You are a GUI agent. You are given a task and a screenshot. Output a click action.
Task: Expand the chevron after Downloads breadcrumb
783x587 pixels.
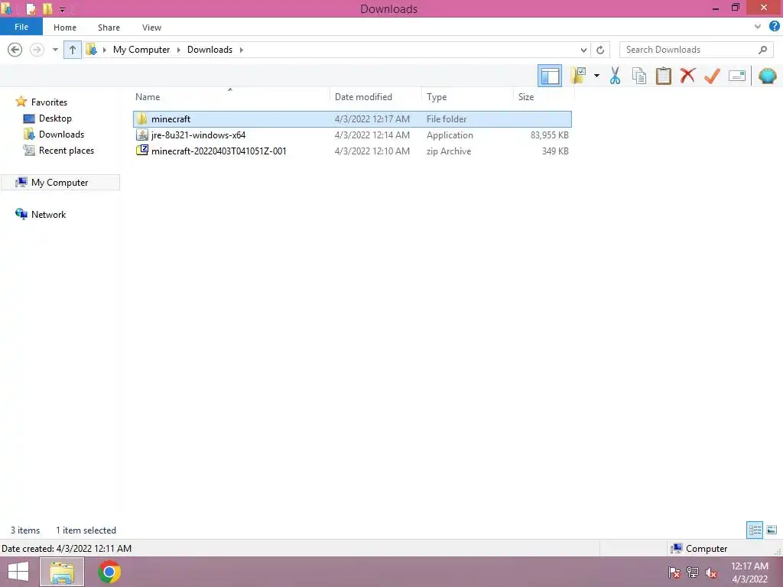coord(241,50)
